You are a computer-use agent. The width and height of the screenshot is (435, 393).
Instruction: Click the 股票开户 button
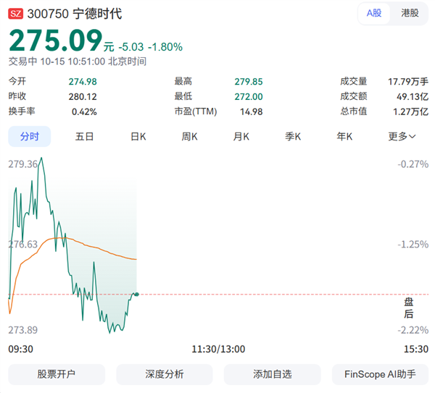pyautogui.click(x=57, y=374)
